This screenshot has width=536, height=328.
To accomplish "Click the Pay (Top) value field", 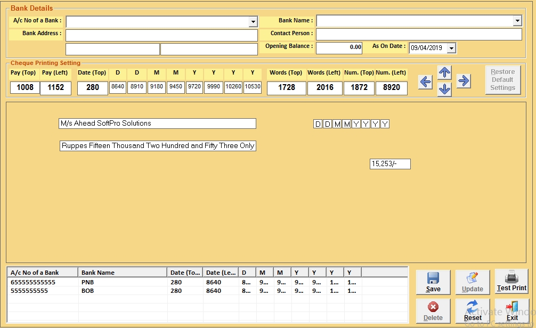I will coord(25,88).
